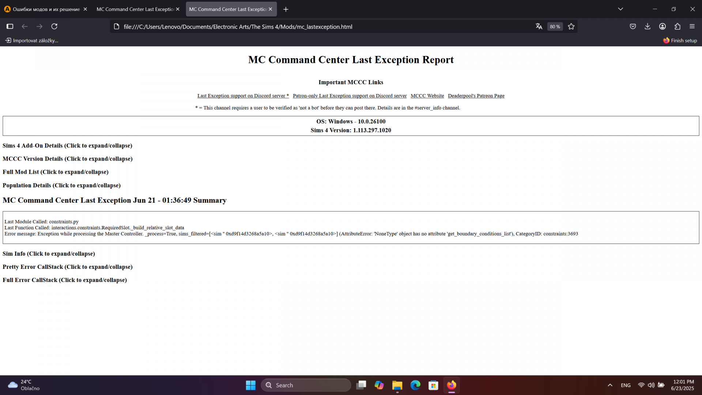Open the list all tabs dropdown

click(x=620, y=9)
